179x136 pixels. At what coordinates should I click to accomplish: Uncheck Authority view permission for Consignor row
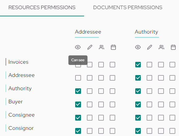(x=138, y=131)
